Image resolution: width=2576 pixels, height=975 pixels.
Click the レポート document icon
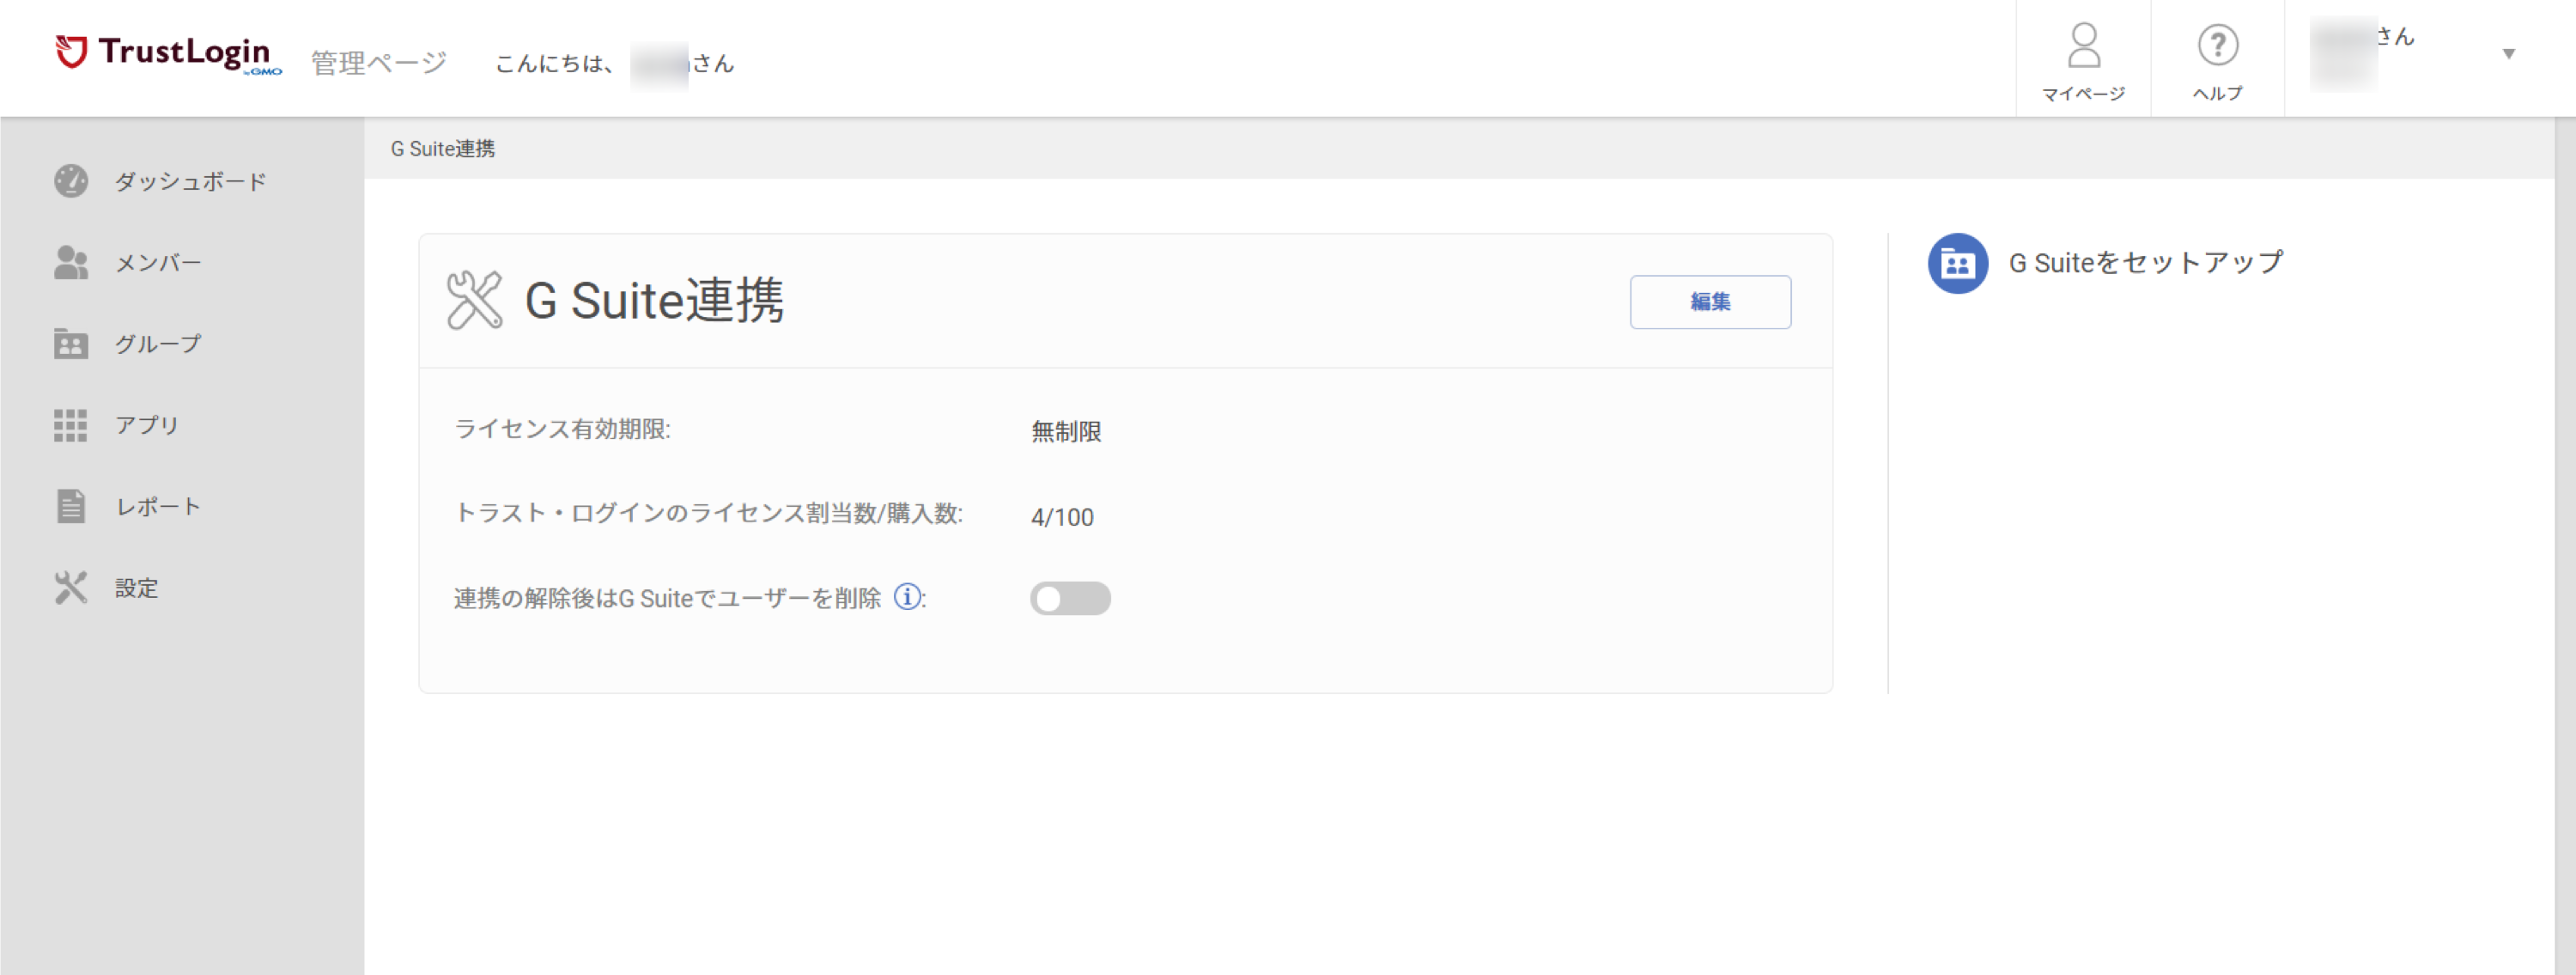click(71, 506)
